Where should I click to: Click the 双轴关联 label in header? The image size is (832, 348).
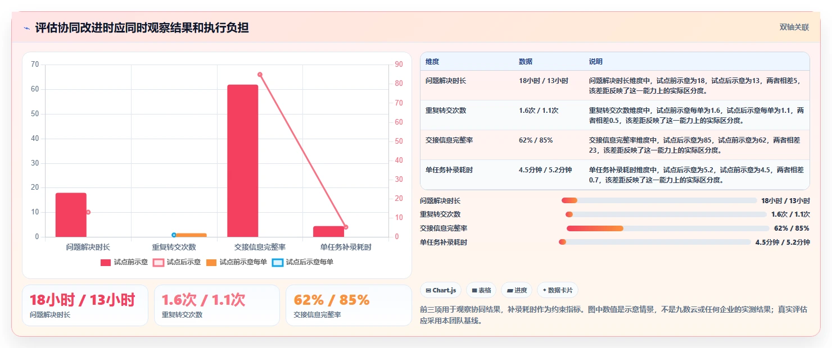click(x=794, y=28)
